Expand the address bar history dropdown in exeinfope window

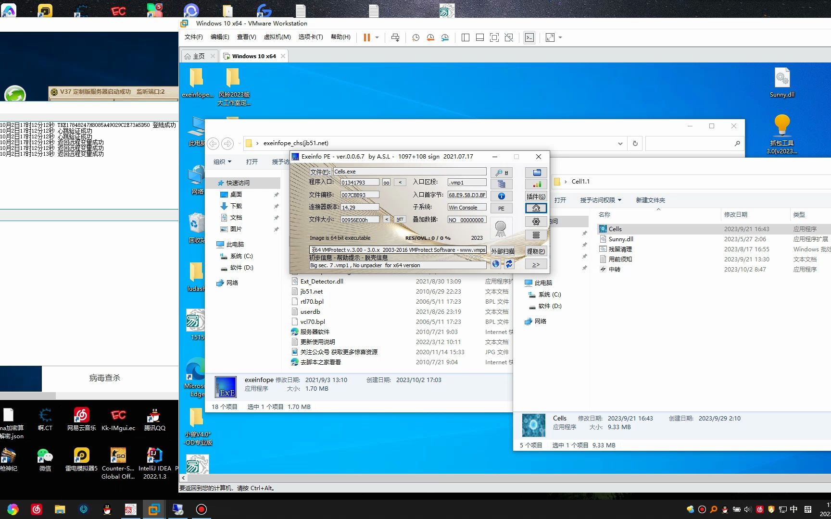620,143
